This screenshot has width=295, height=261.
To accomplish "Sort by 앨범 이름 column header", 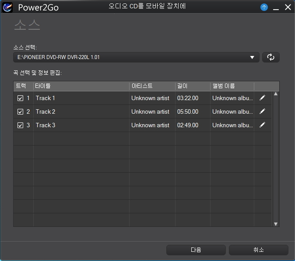I will click(232, 86).
